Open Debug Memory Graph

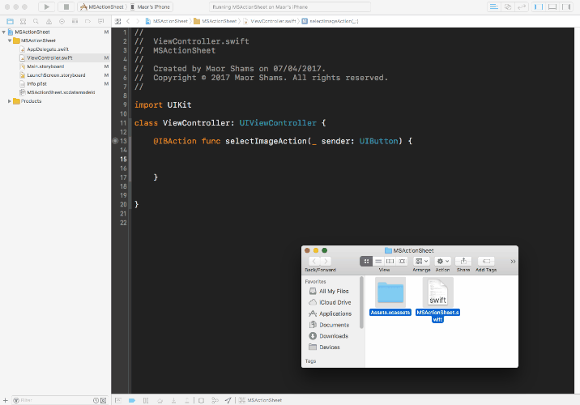tap(215, 400)
